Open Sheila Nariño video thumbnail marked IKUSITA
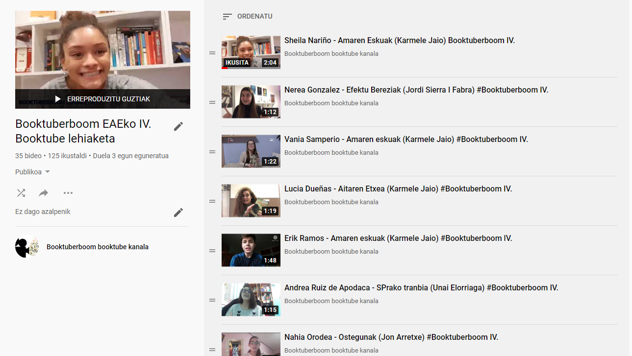The height and width of the screenshot is (356, 632). tap(251, 52)
